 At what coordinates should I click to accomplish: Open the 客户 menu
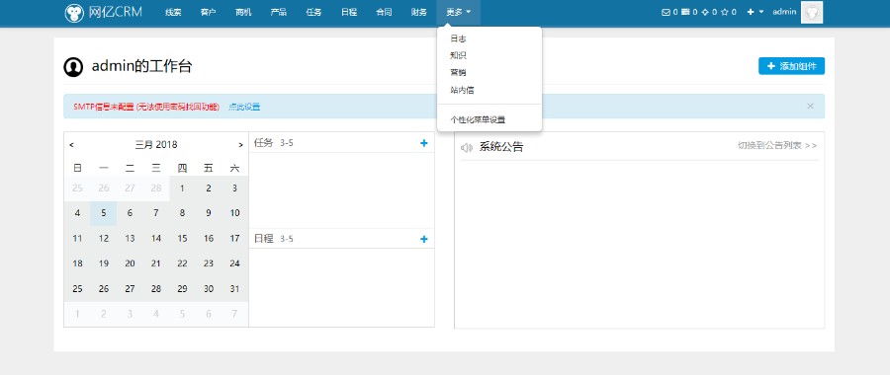click(x=209, y=13)
